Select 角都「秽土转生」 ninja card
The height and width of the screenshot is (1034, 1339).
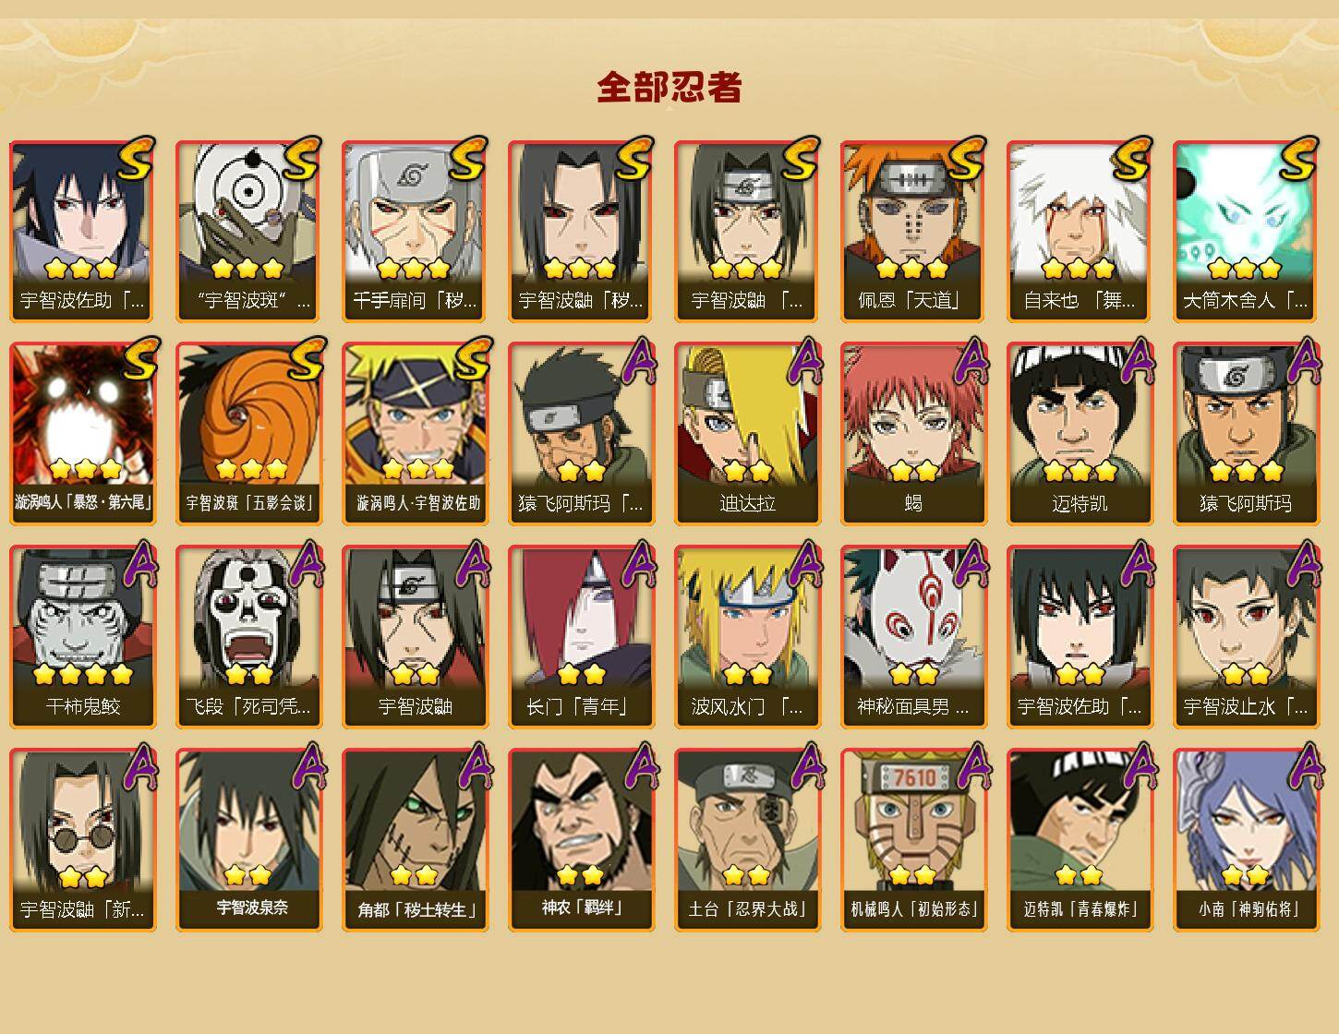414,839
